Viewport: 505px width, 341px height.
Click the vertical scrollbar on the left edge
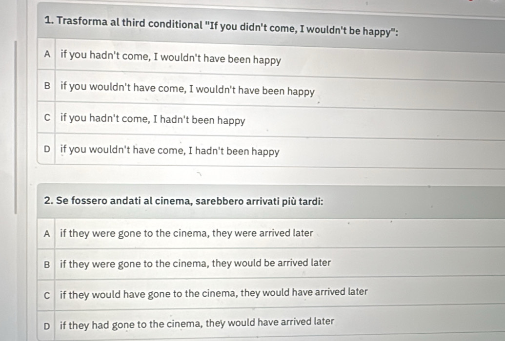(x=15, y=128)
